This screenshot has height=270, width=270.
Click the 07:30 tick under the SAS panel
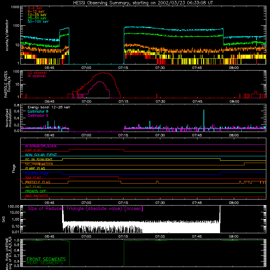point(160,237)
